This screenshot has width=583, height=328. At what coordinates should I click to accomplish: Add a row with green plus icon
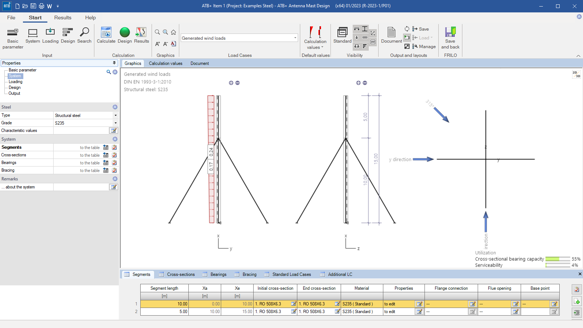point(577,301)
